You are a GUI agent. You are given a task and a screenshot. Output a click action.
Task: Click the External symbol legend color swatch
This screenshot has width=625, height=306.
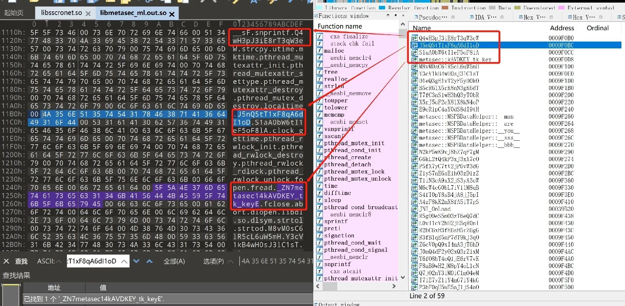[562, 8]
